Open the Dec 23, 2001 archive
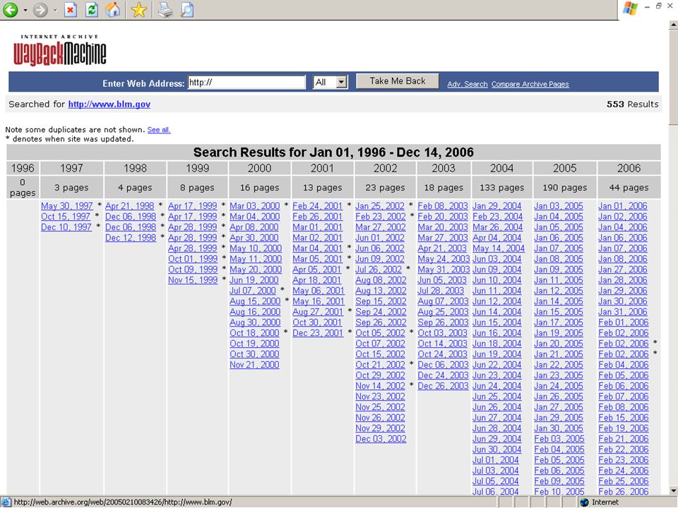Image resolution: width=678 pixels, height=508 pixels. [318, 333]
